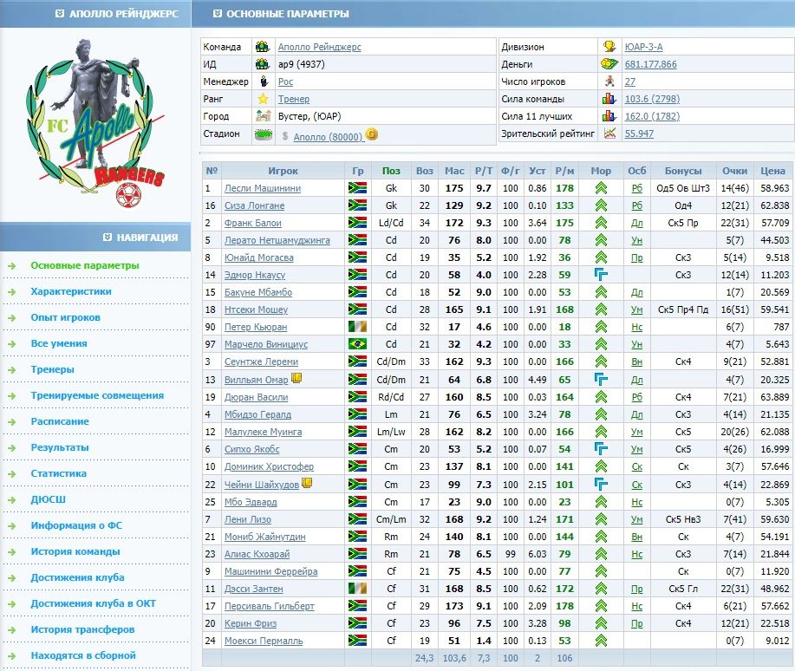Click the blue morale icon for Эдмор Нкаусу
The height and width of the screenshot is (671, 795).
coord(601,275)
